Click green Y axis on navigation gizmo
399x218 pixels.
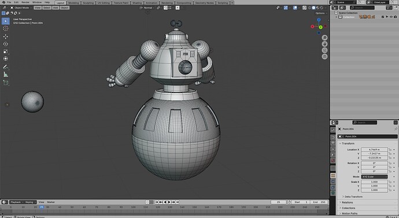click(x=320, y=27)
